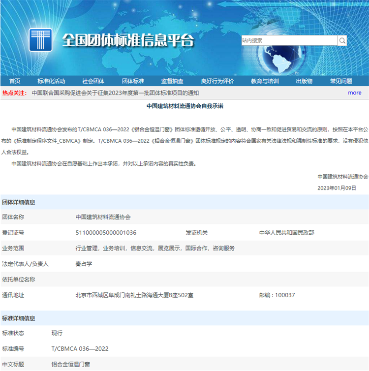The height and width of the screenshot is (371, 369).
Task: Click the date 2023年01月09日
Action: (x=337, y=188)
